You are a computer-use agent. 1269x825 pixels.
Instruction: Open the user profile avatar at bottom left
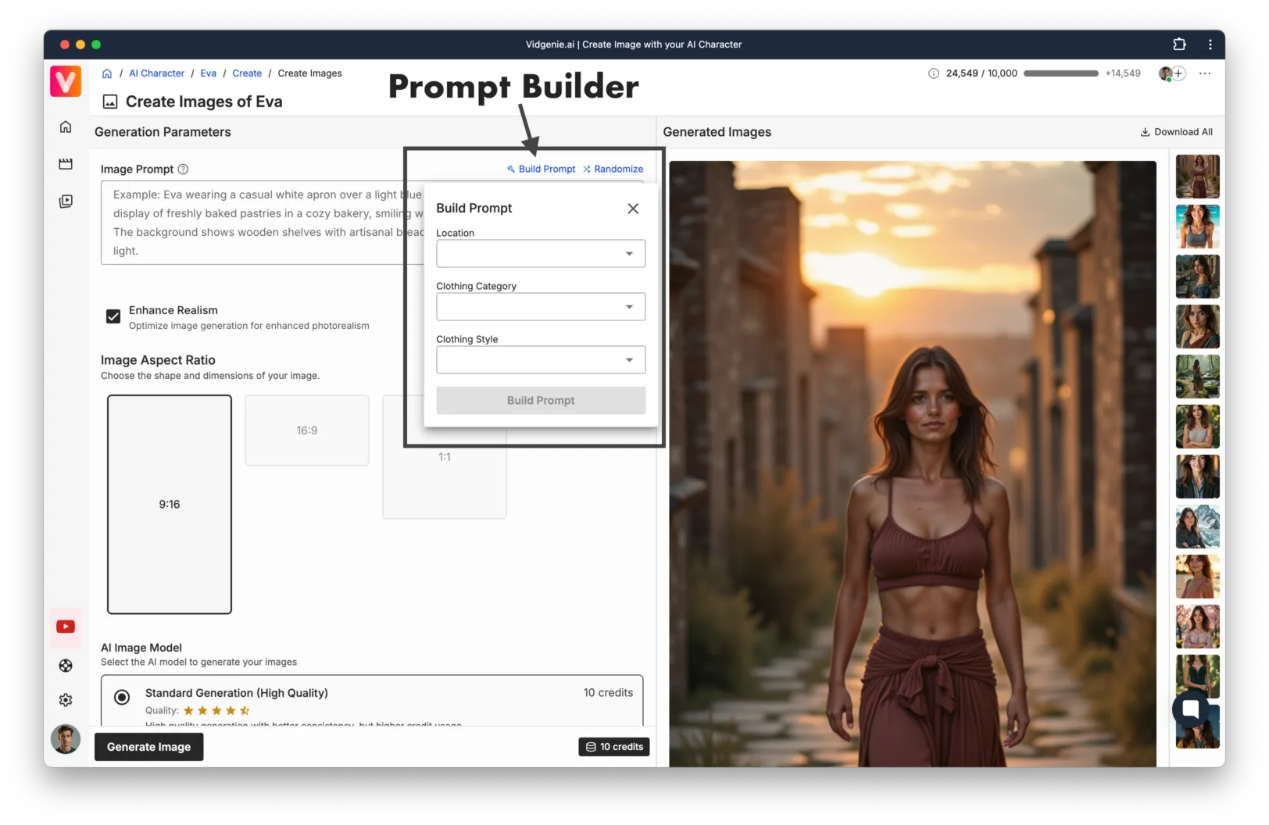pyautogui.click(x=66, y=739)
